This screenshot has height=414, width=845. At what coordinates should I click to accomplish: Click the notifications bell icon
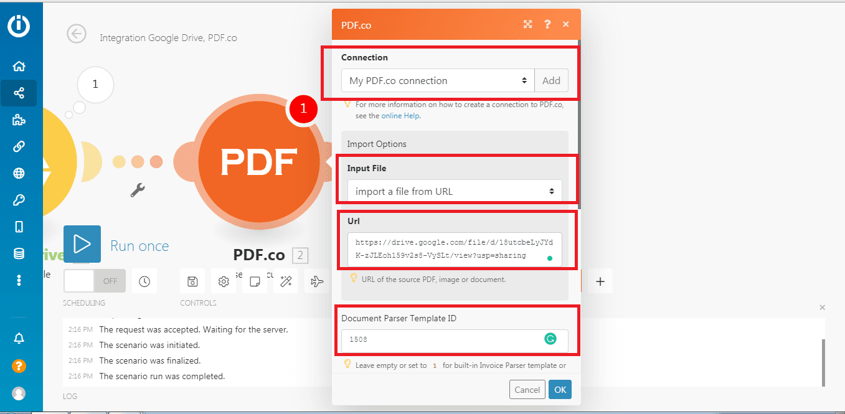[19, 338]
